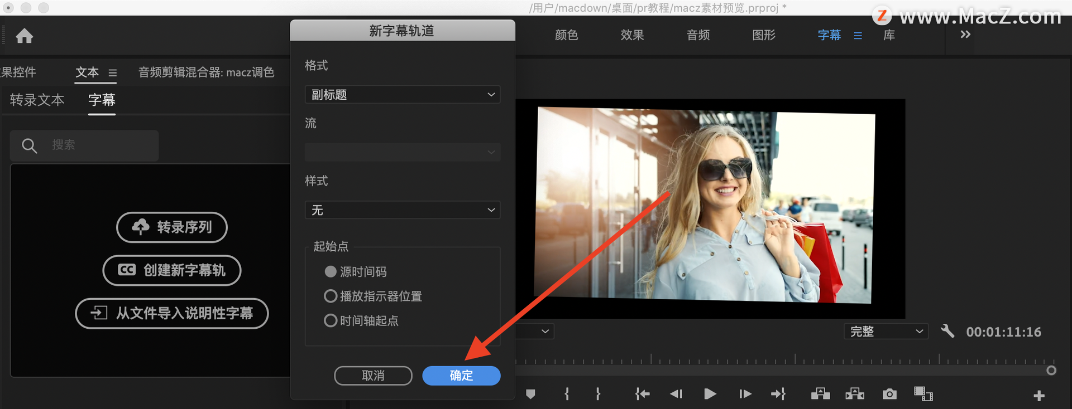Viewport: 1072px width, 409px height.
Task: Switch to 转录文本 tab
Action: click(x=37, y=100)
